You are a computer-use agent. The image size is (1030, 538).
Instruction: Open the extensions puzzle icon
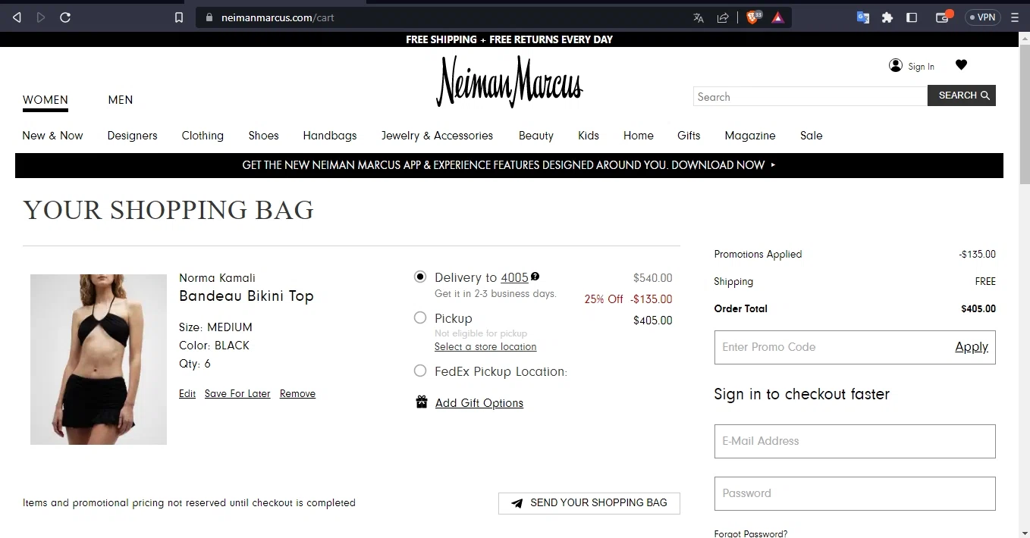click(x=887, y=17)
